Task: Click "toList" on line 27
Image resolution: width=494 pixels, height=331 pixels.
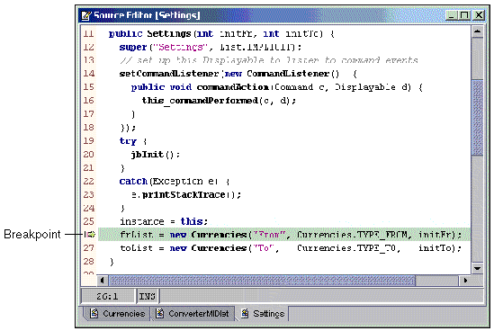Action: [137, 248]
